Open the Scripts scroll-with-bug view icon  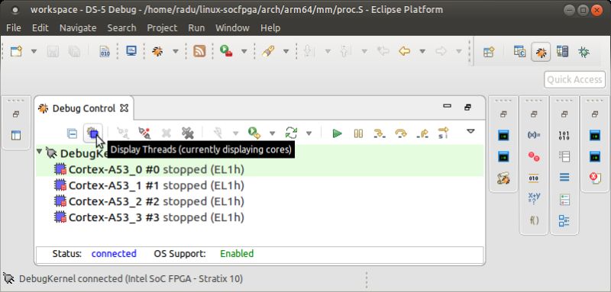click(x=503, y=178)
